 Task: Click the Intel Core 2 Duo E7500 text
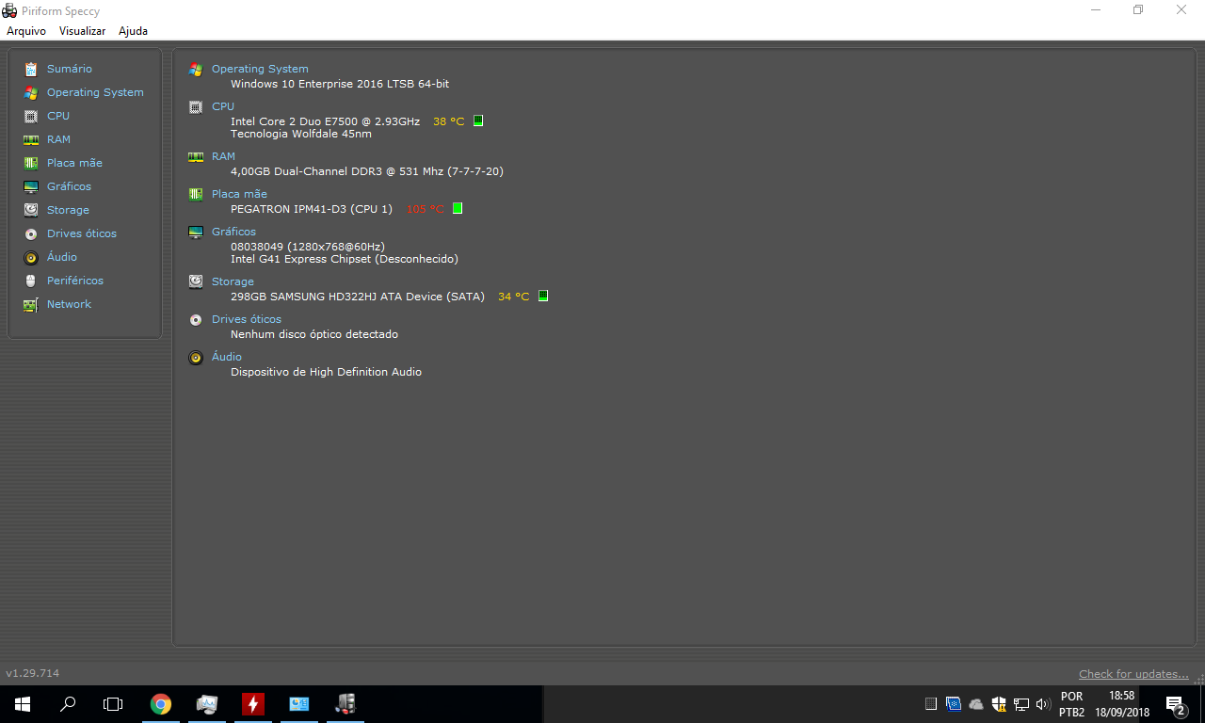point(325,121)
